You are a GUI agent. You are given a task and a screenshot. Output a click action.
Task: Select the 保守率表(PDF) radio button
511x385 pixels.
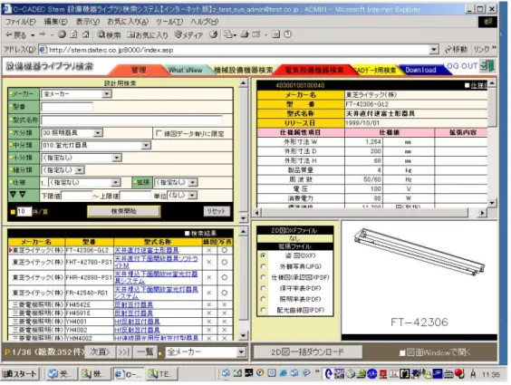tap(263, 288)
